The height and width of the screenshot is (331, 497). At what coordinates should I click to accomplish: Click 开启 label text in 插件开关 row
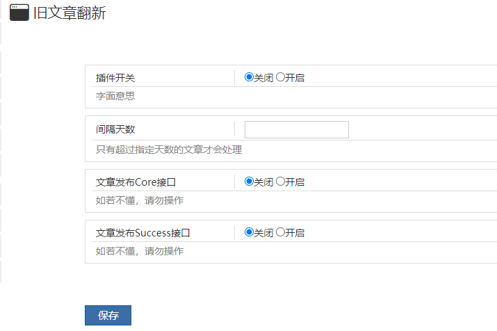point(295,78)
